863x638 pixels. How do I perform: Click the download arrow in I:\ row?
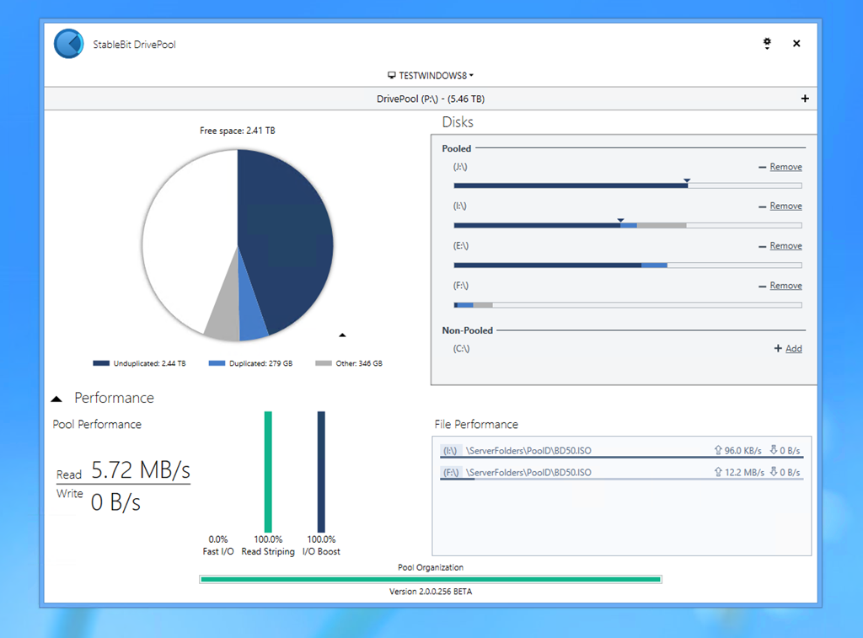(x=774, y=450)
